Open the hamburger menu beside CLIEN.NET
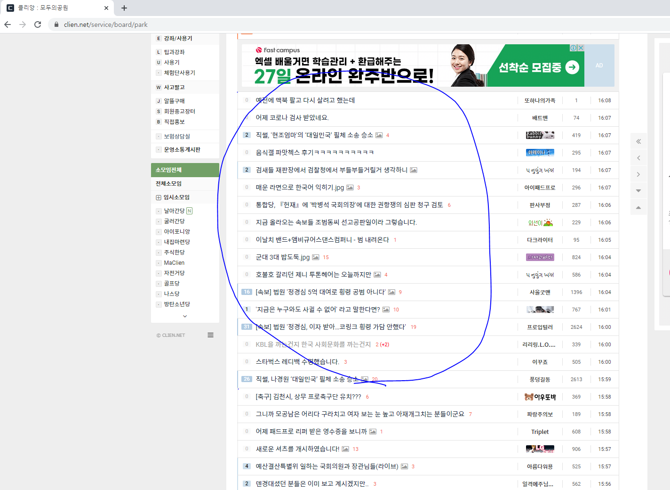670x490 pixels. [210, 335]
